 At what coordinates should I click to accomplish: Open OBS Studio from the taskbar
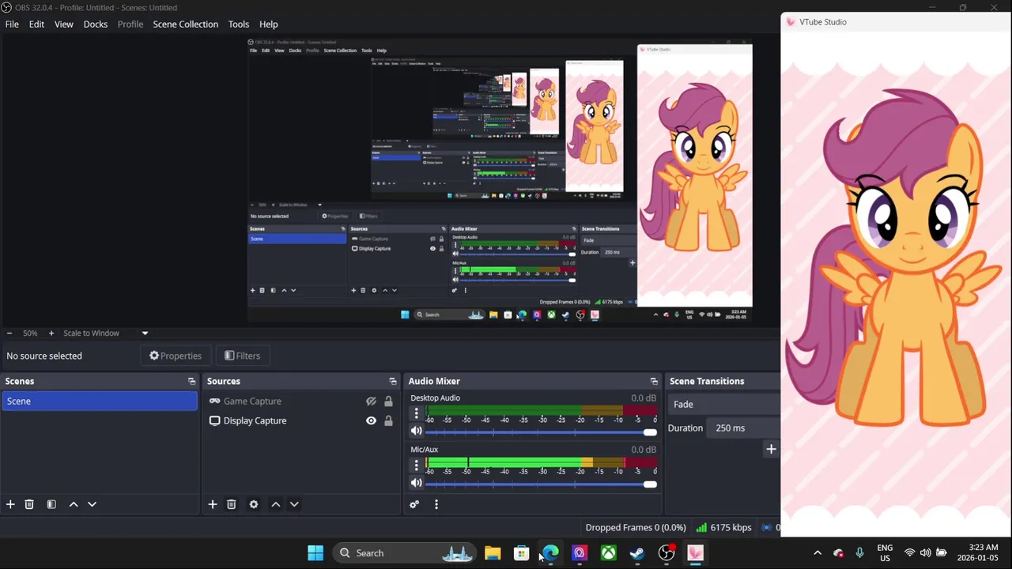666,553
